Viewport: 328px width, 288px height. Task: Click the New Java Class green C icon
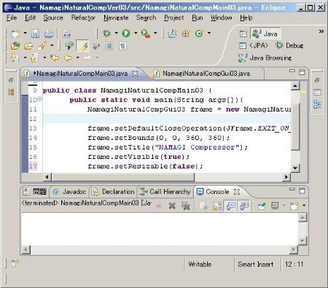coord(199,34)
